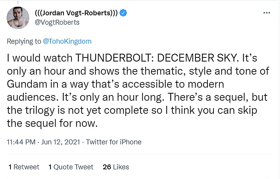
Task: Click the number 26 in the likes count
Action: (107, 167)
